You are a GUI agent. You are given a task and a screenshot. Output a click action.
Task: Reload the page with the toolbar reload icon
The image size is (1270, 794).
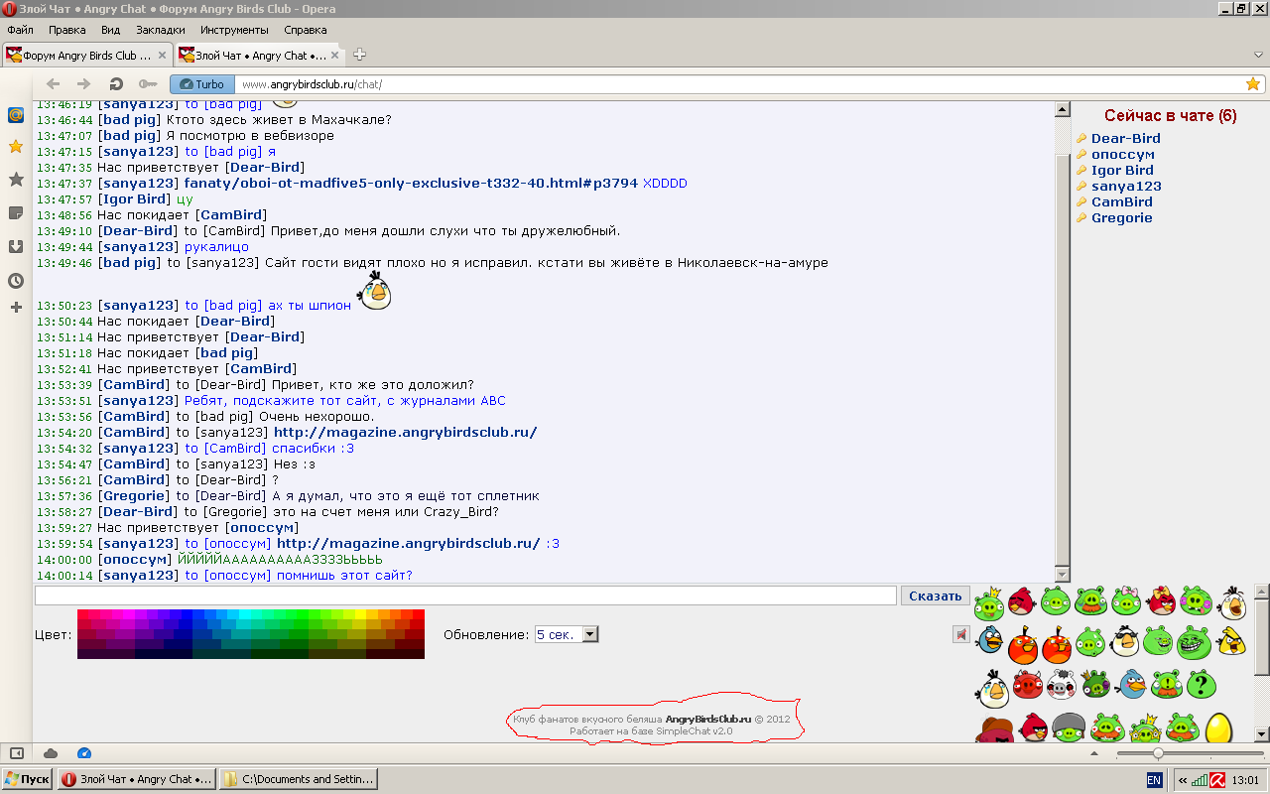coord(116,84)
